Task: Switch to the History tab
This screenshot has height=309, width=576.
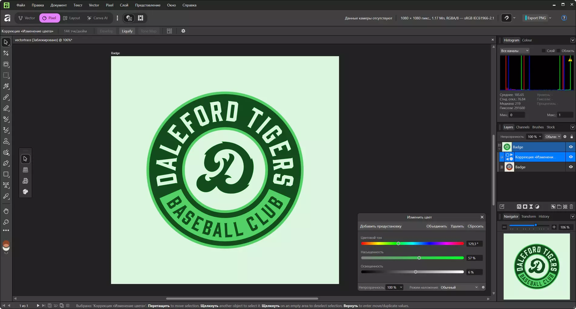Action: pos(544,216)
